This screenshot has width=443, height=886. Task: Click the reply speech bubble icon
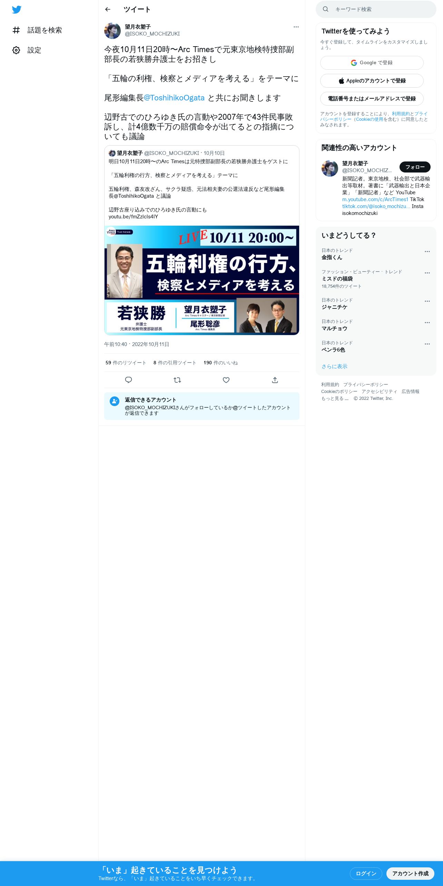128,380
